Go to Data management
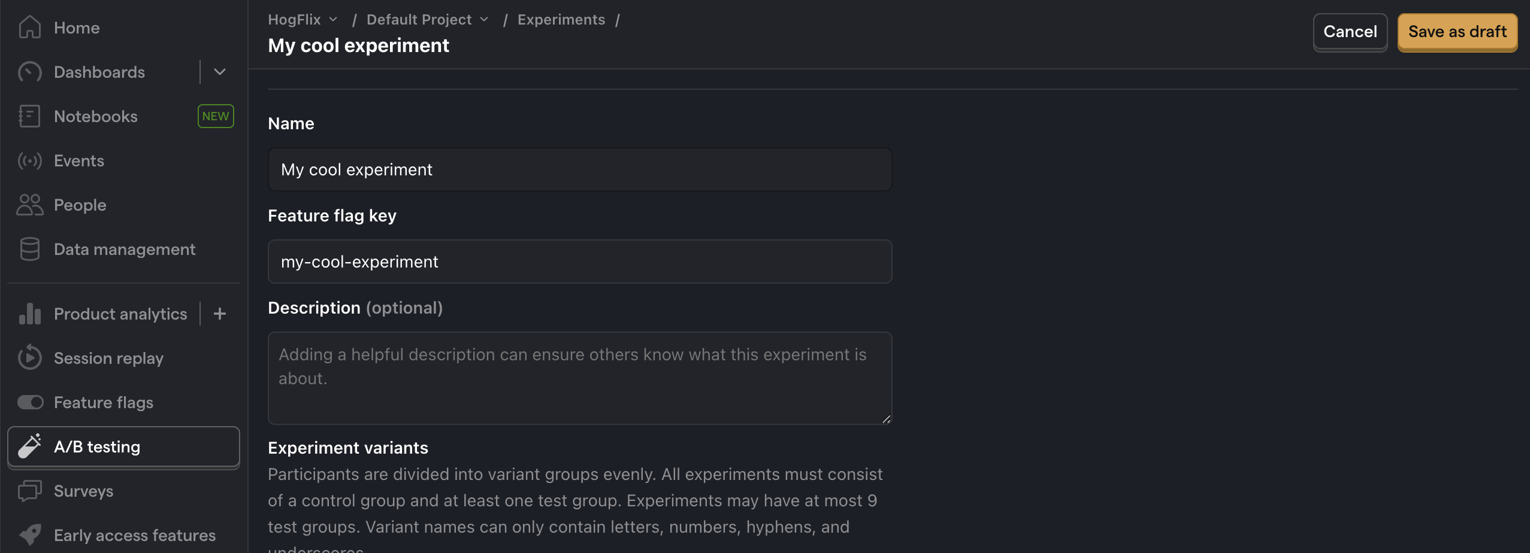The height and width of the screenshot is (553, 1530). point(123,249)
